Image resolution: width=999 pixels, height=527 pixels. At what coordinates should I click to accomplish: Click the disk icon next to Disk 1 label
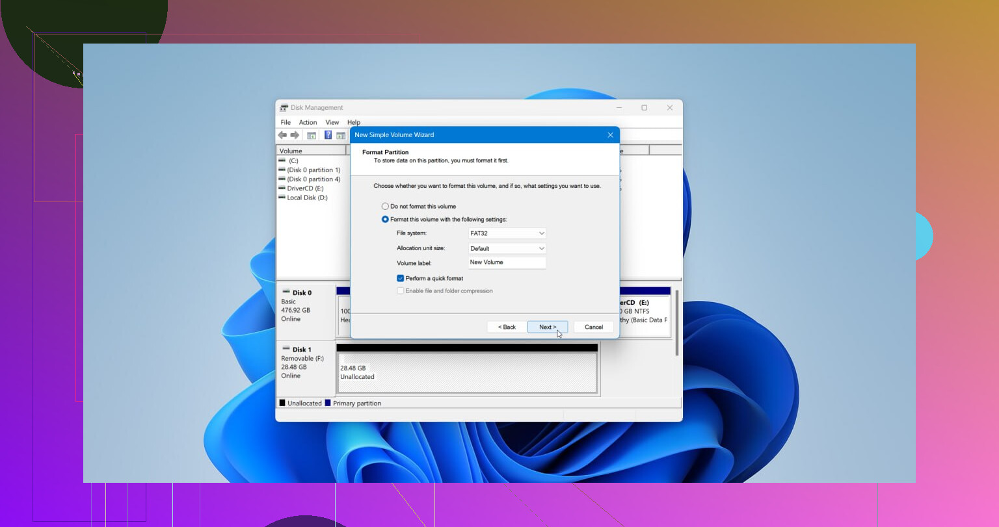[286, 349]
